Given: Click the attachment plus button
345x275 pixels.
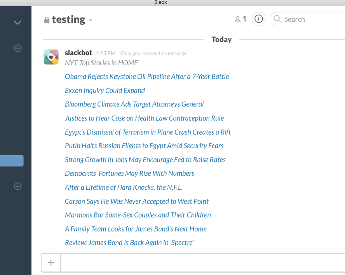Looking at the screenshot, I should click(x=51, y=263).
